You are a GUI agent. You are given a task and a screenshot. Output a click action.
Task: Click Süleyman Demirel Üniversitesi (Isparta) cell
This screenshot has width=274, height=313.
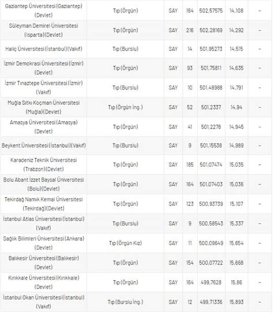point(43,30)
